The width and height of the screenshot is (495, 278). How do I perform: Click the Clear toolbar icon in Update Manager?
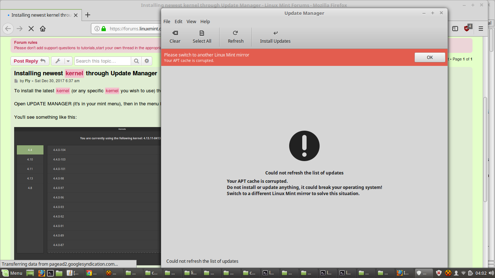click(175, 37)
